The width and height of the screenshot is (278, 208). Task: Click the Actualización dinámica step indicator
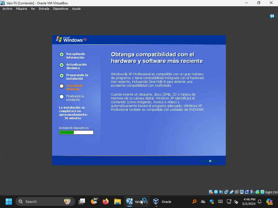62,65
